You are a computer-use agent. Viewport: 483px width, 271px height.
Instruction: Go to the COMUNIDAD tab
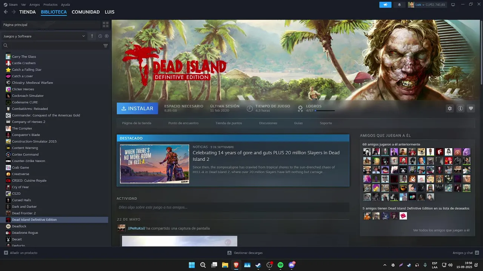coord(86,12)
